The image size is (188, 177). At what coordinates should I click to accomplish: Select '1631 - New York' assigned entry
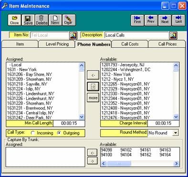pyautogui.click(x=42, y=70)
